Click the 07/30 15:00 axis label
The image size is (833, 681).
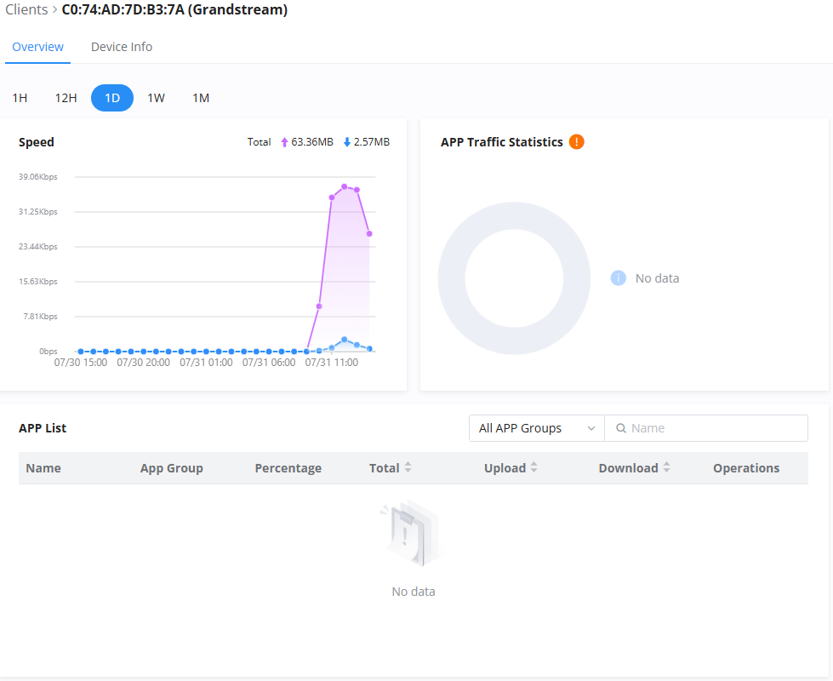click(81, 362)
